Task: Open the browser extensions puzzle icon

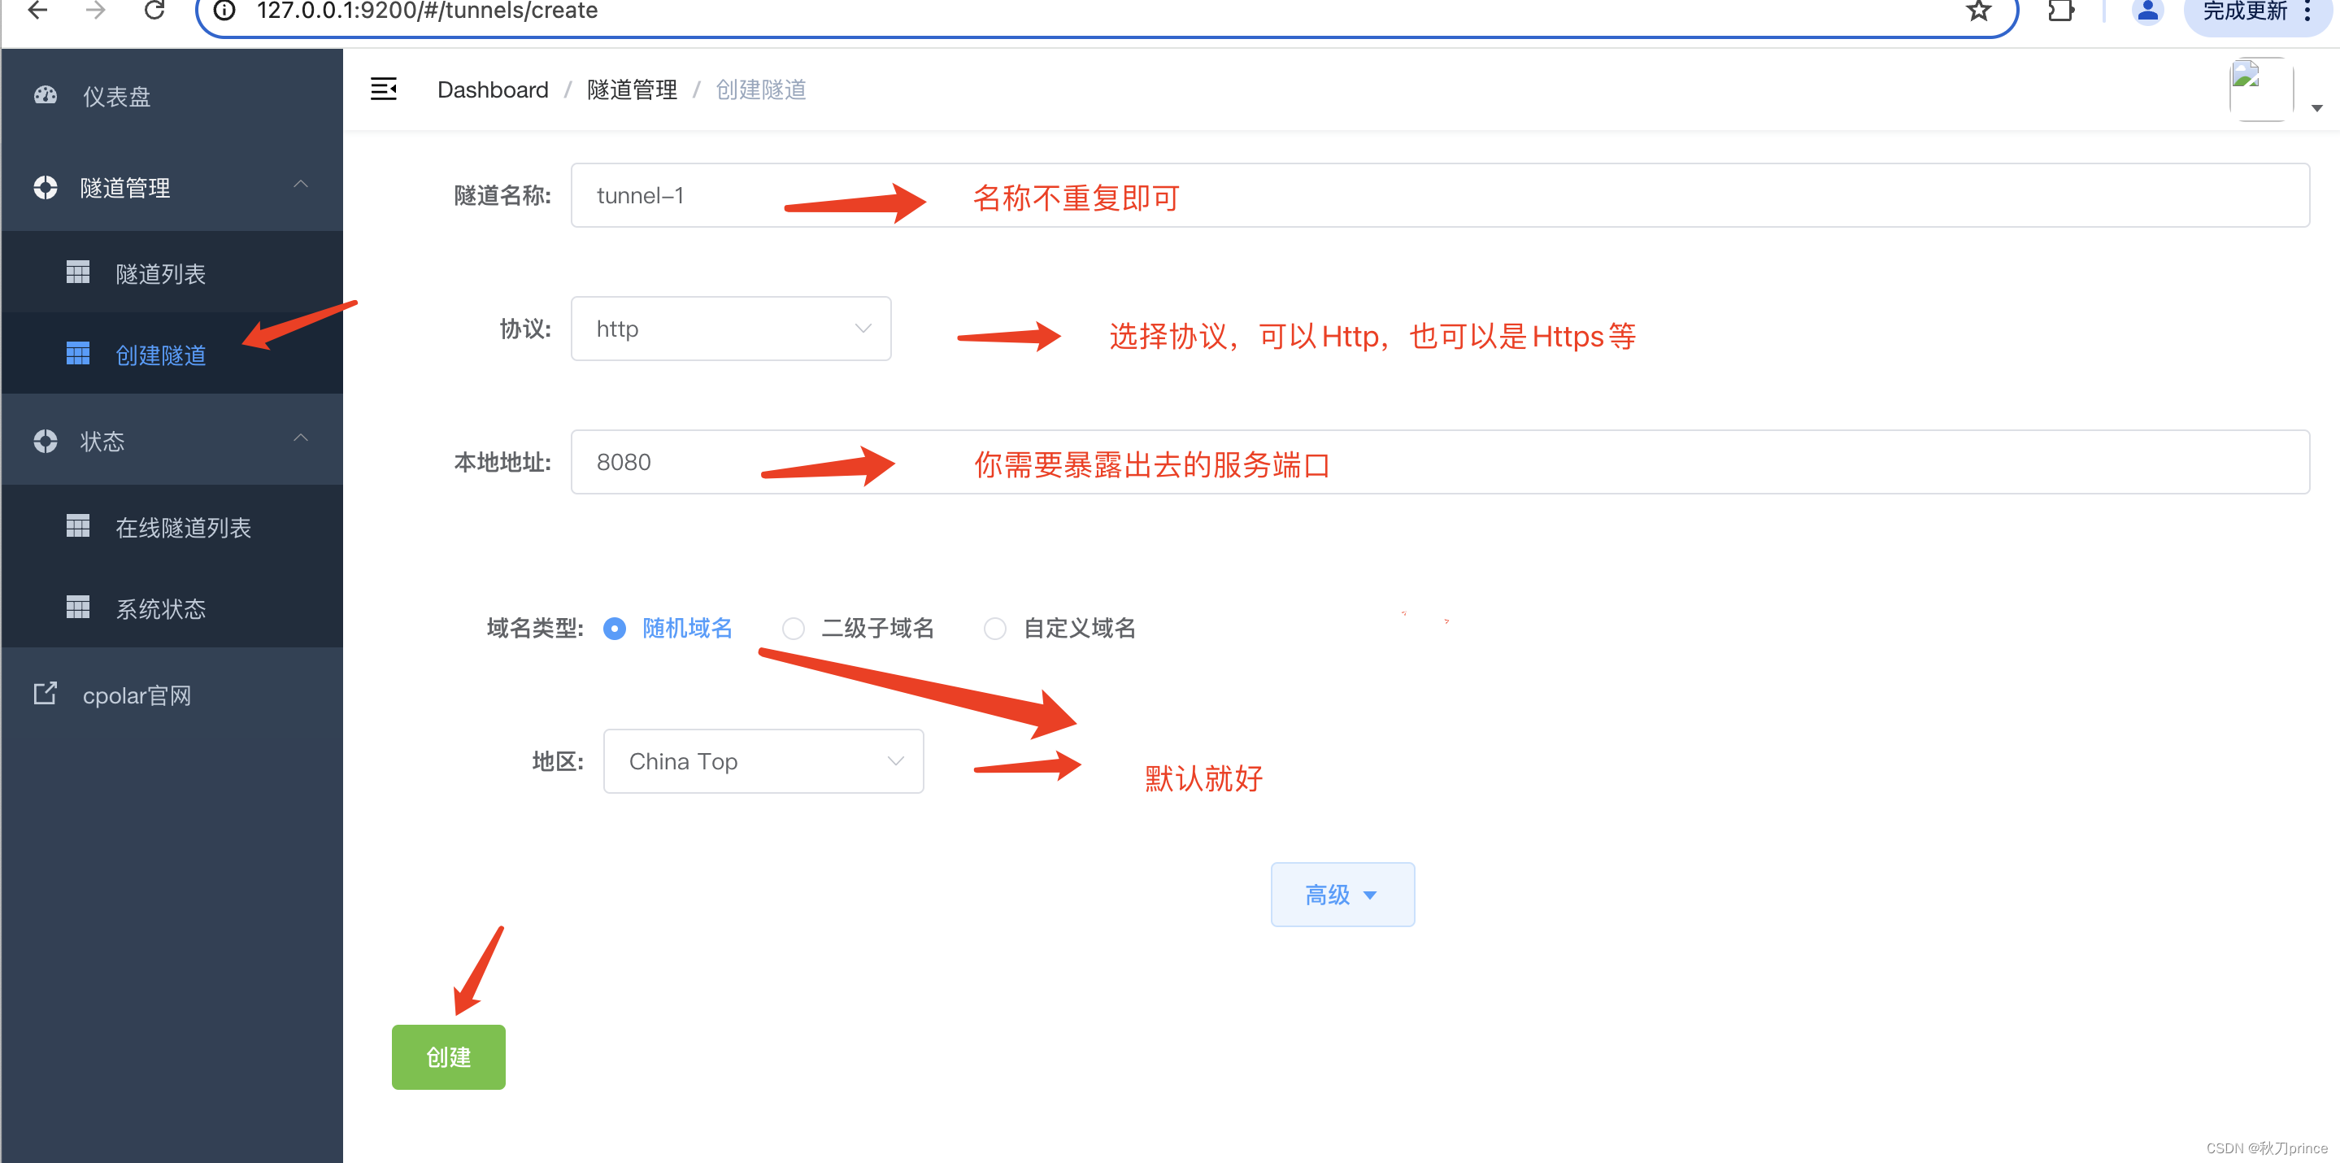Action: (x=2060, y=11)
